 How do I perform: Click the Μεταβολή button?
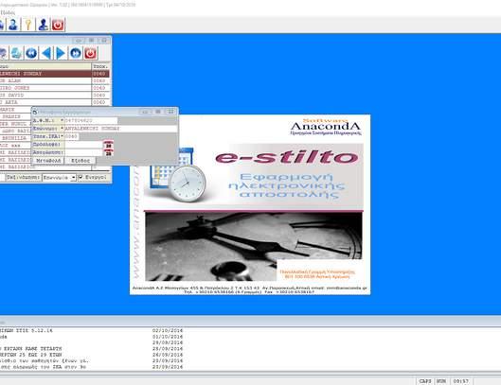coord(48,161)
